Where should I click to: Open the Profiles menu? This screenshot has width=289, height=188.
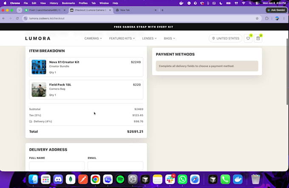click(83, 3)
